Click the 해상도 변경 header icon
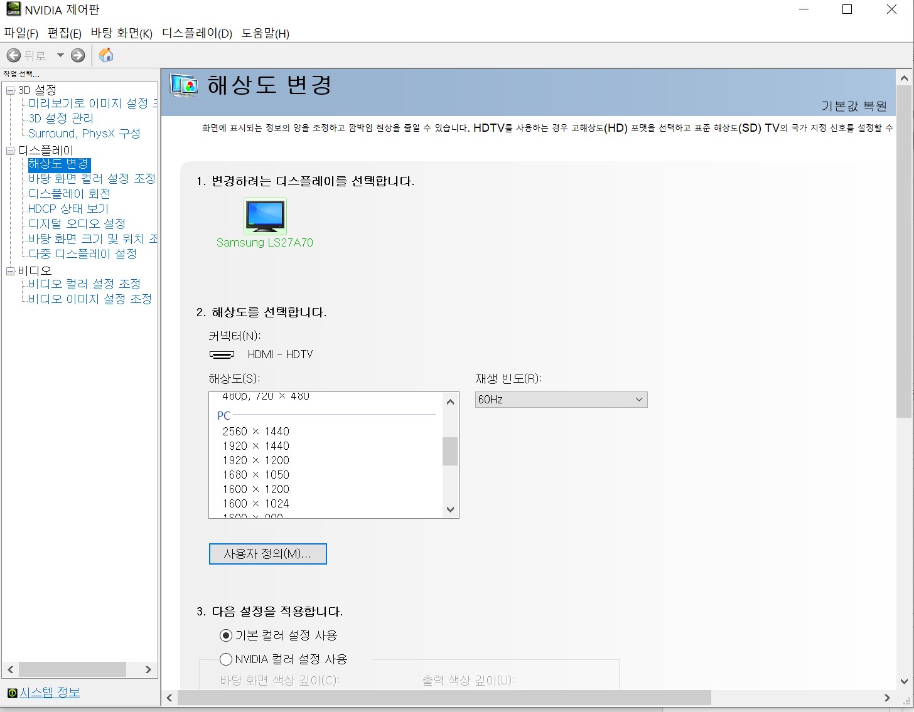Screen dimensions: 914x712 (x=184, y=85)
